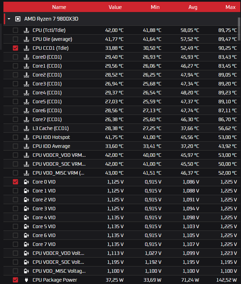Uncheck the CPU CCD1 (Tdie) checkbox
The image size is (241, 284).
click(x=15, y=48)
